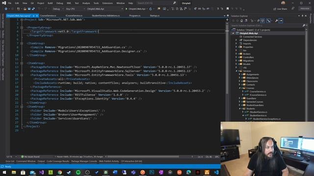314x176 pixels.
Task: Open Debug configuration dropdown
Action: [58, 9]
